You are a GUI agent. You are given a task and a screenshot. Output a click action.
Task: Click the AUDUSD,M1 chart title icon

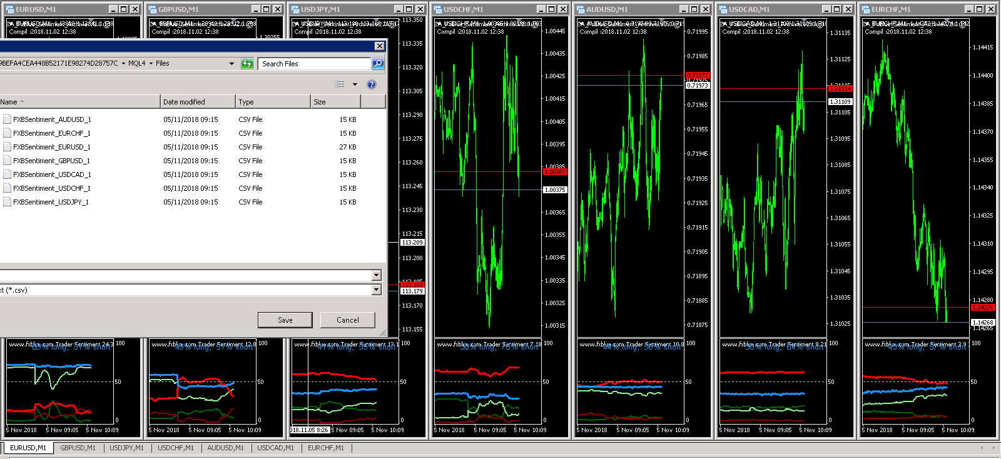tap(581, 9)
